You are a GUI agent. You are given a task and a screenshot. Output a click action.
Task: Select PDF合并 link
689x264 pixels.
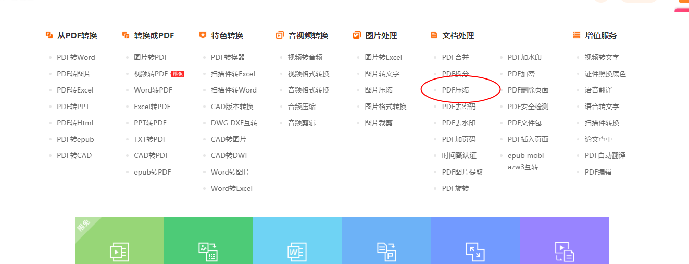point(456,57)
